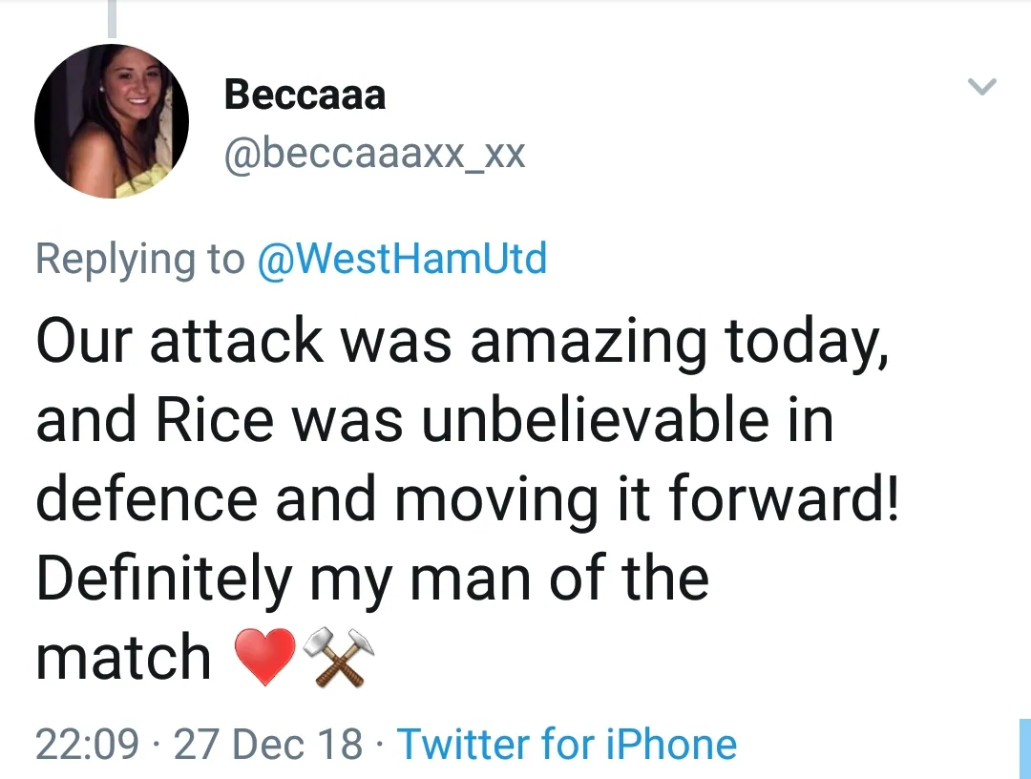The width and height of the screenshot is (1031, 779).
Task: Click the Replying to label
Action: point(140,259)
